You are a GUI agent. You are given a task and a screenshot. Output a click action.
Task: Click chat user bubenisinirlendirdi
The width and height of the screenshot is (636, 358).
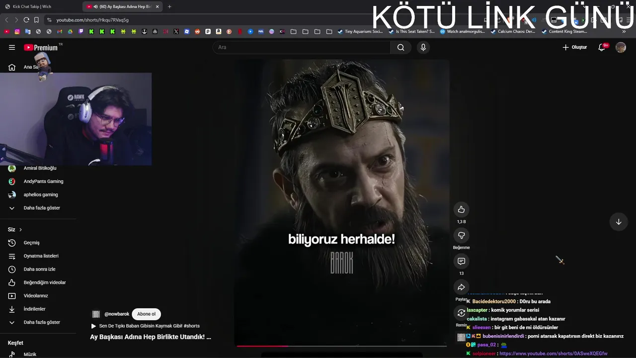[503, 336]
